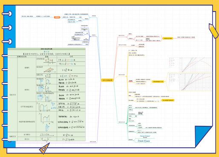Click the yellow pencil decoration icon
This screenshot has height=157, width=219.
213,31
